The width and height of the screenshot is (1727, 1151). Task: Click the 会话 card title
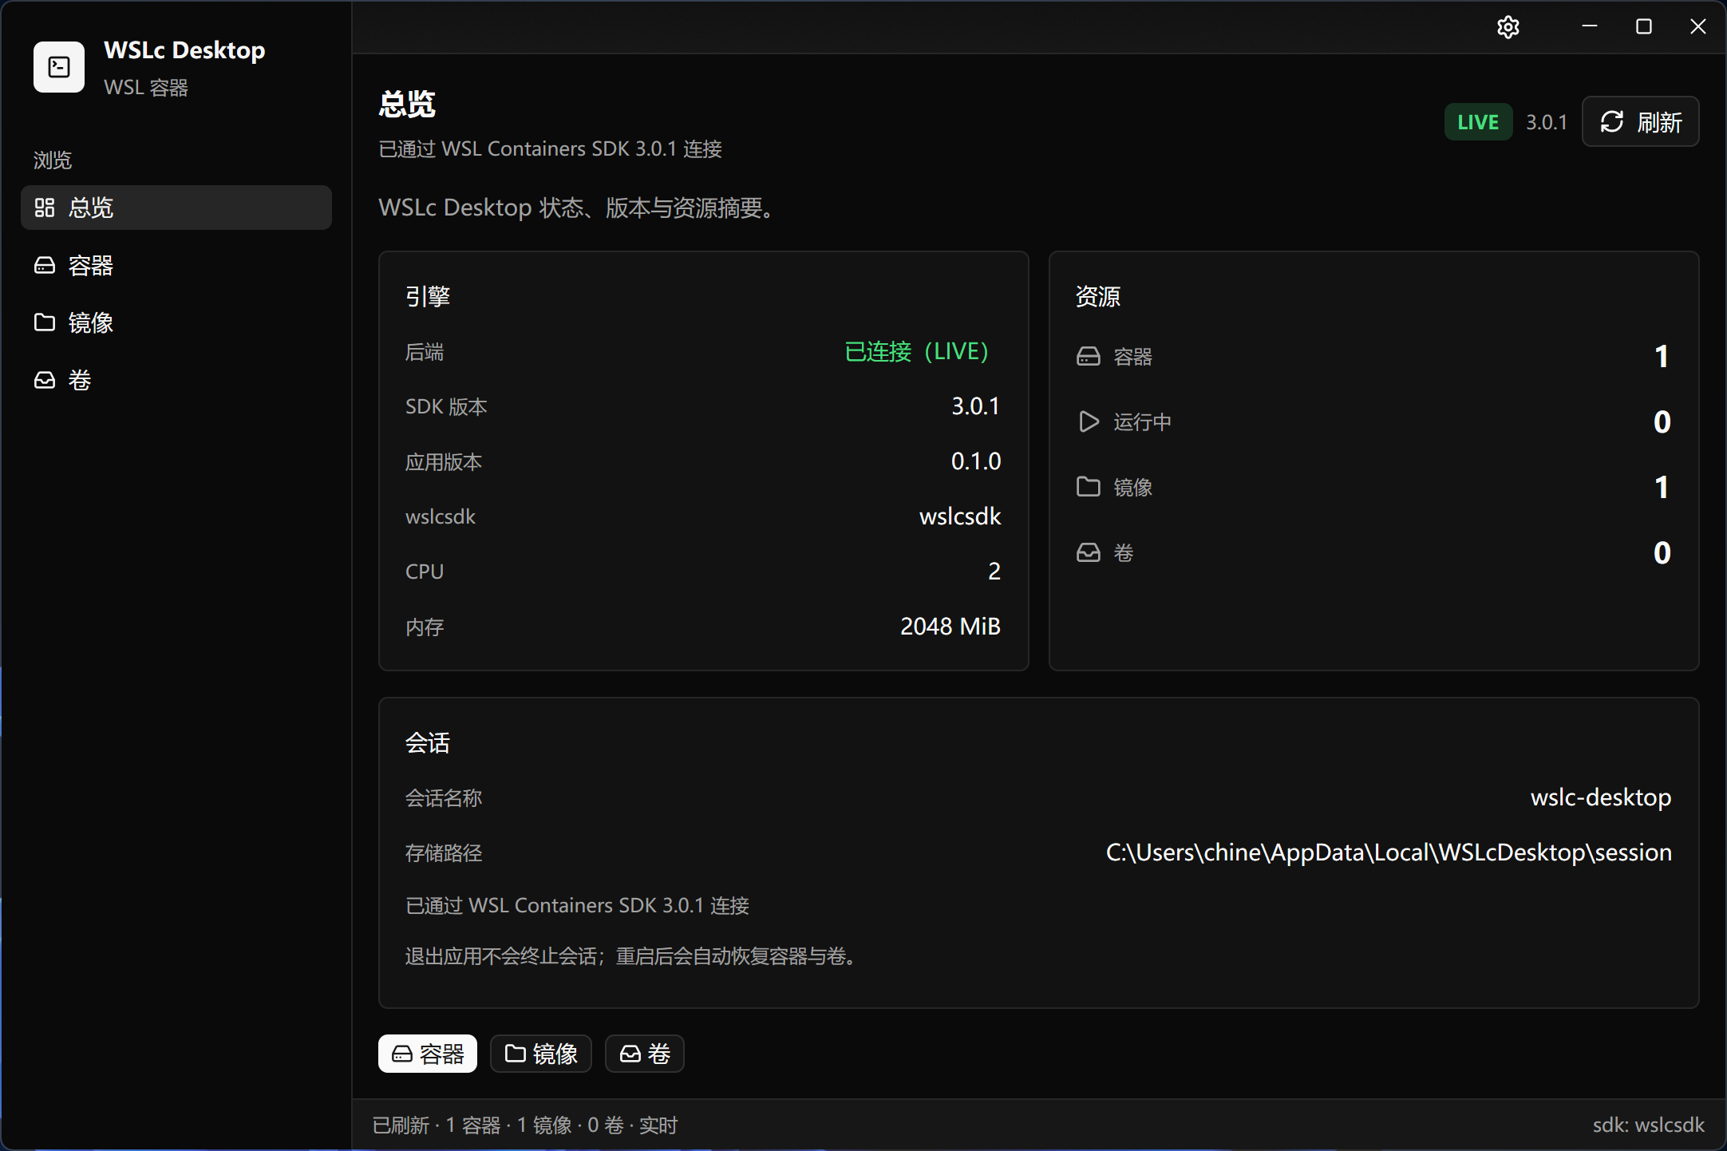[428, 742]
